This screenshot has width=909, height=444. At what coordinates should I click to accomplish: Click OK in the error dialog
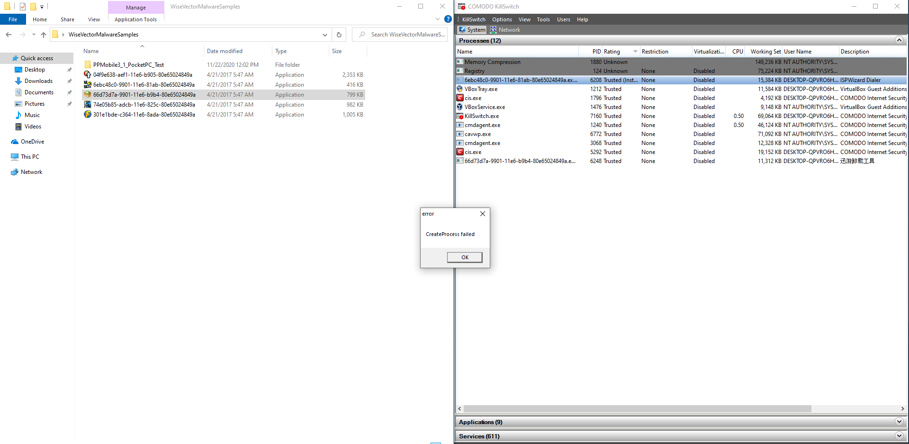point(465,257)
